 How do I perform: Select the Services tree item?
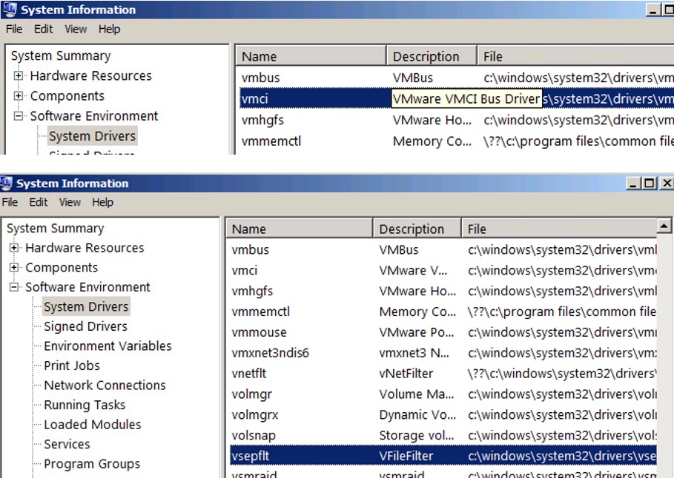click(67, 445)
